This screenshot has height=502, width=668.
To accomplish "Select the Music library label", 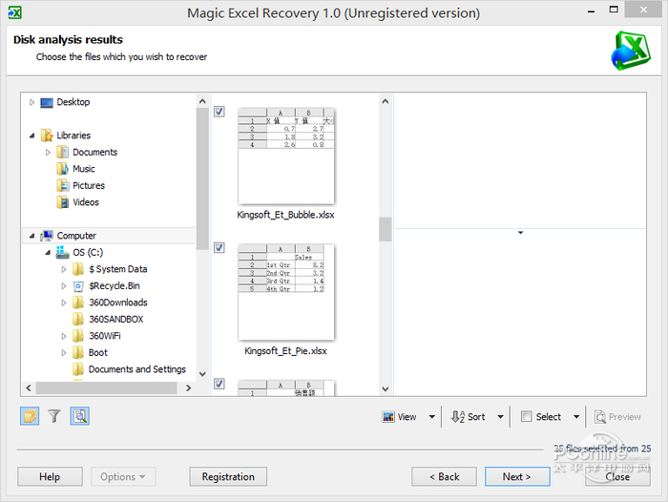I will tap(84, 169).
